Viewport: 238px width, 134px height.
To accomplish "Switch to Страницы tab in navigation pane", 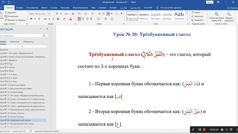I will 15,42.
